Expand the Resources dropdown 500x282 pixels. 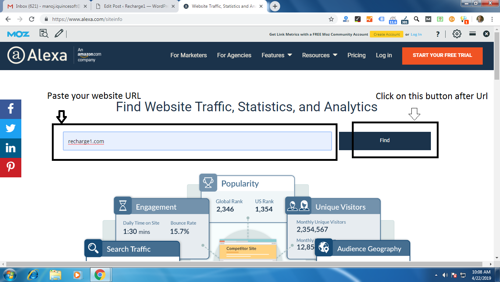click(319, 55)
